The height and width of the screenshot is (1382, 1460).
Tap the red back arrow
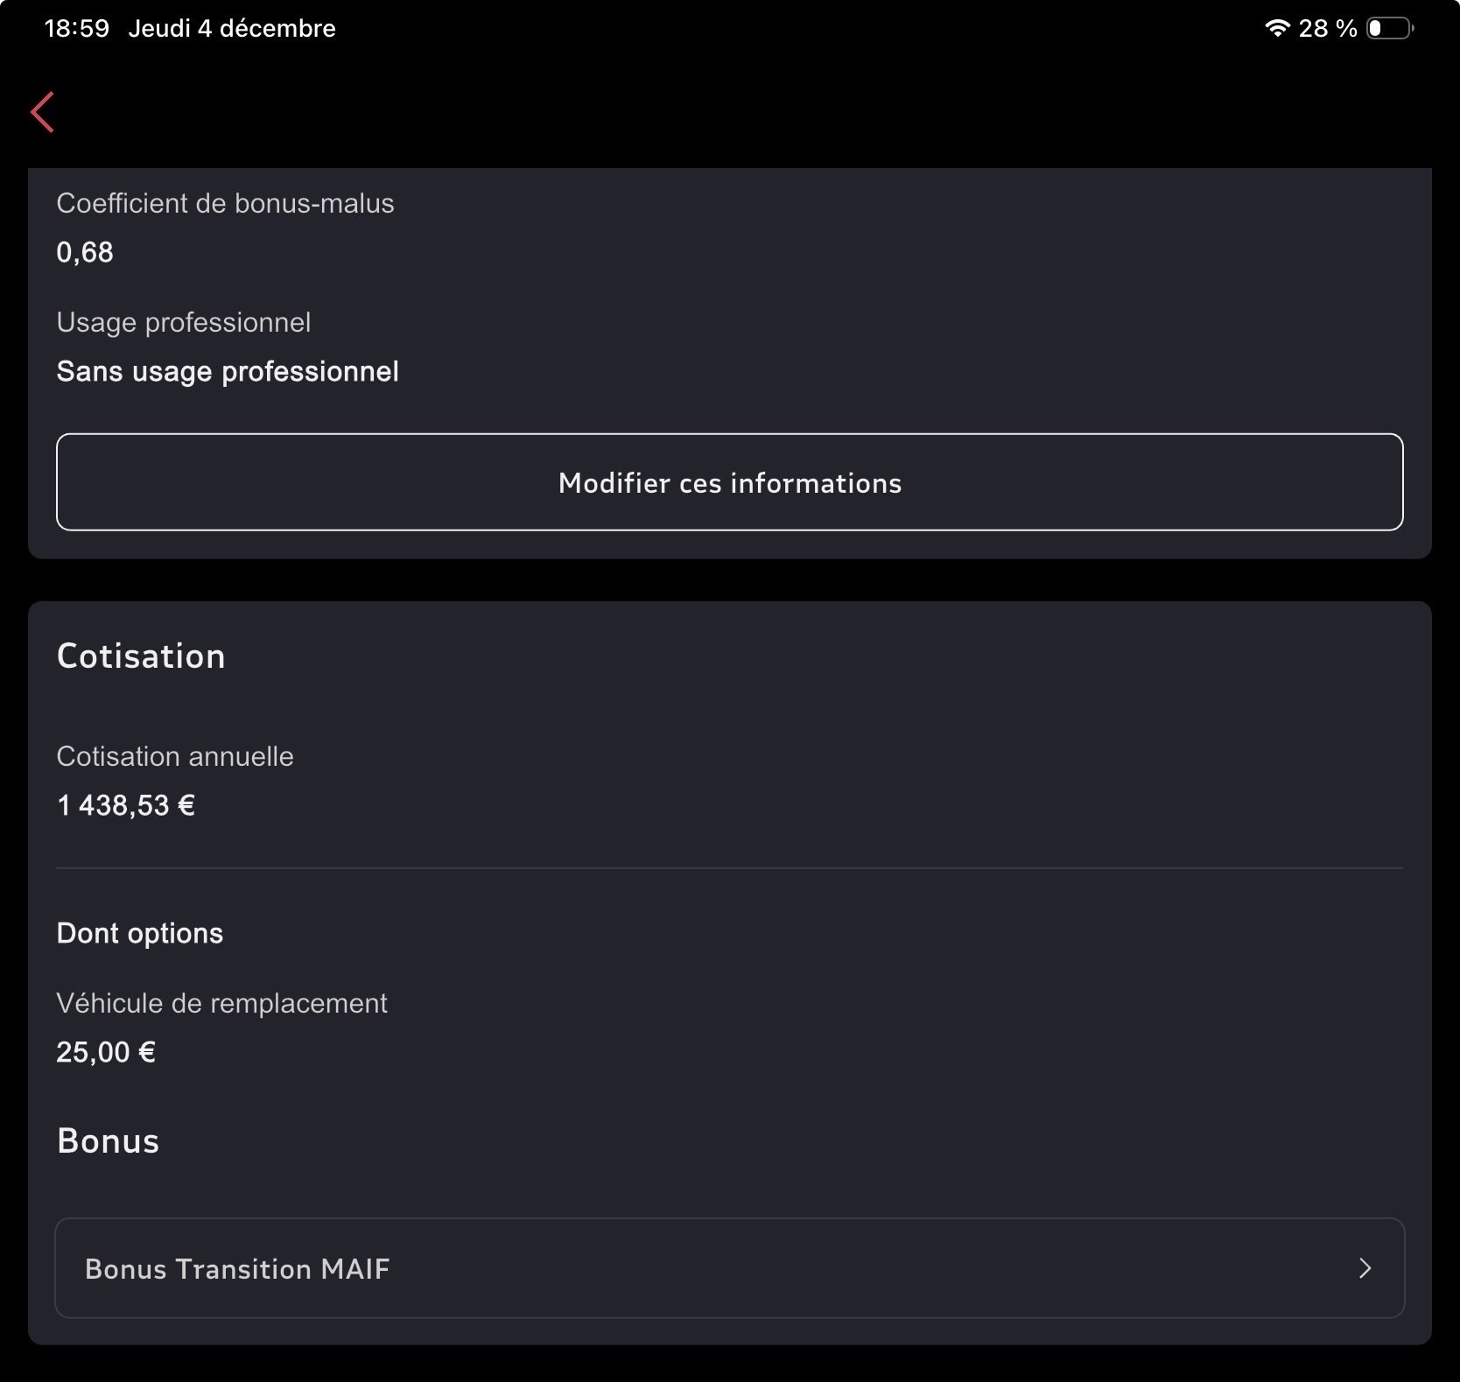[x=43, y=112]
